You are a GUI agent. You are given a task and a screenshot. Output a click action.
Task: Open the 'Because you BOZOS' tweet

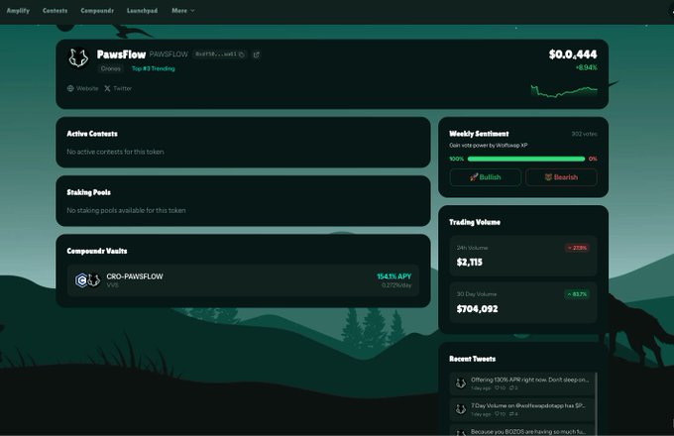[x=522, y=430]
